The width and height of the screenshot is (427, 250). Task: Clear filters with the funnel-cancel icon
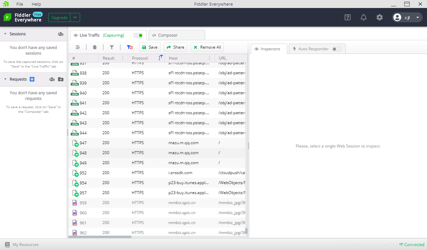click(130, 47)
